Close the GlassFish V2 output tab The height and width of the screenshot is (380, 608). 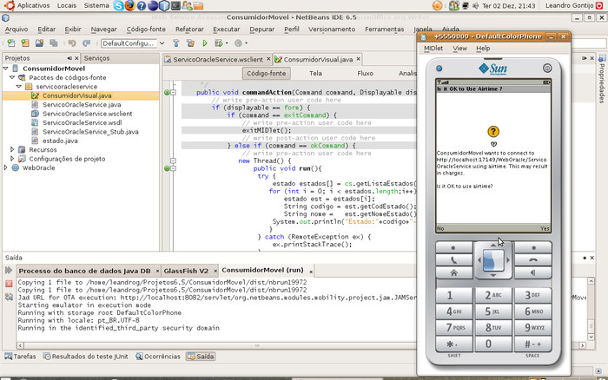tap(215, 272)
